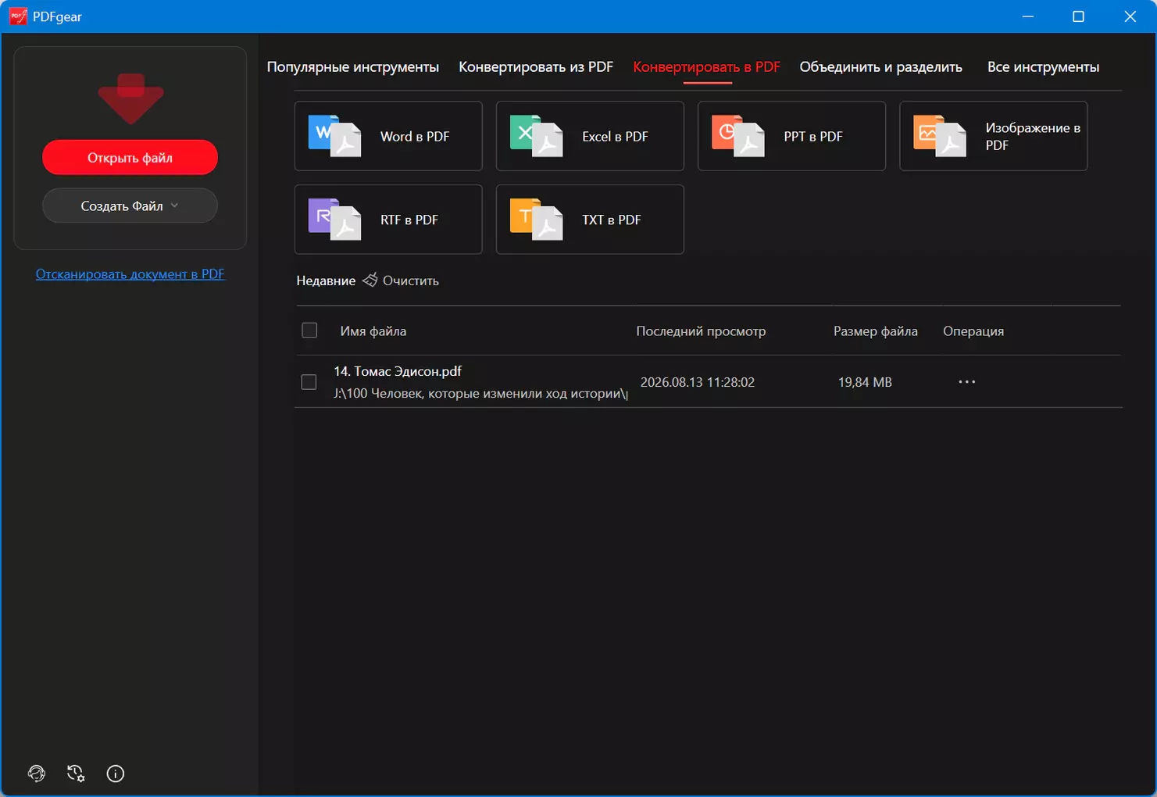This screenshot has width=1157, height=797.
Task: Go to Все инструменты tab
Action: pos(1043,67)
